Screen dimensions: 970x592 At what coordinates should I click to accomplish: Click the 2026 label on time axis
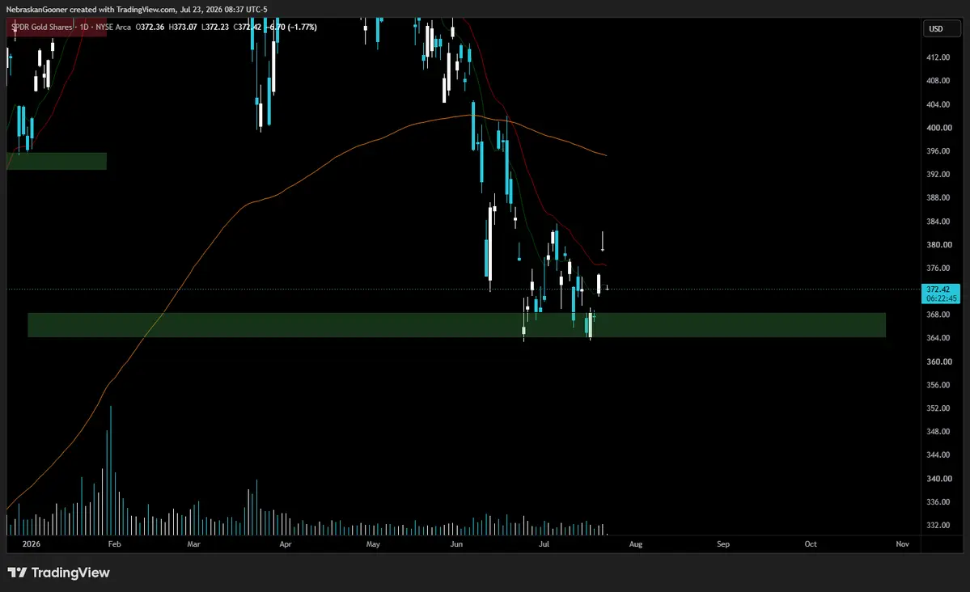click(31, 544)
